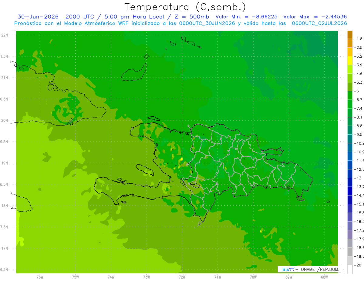Select the "0600UTC_02JUL2026" valid-until timestamp

[319, 23]
